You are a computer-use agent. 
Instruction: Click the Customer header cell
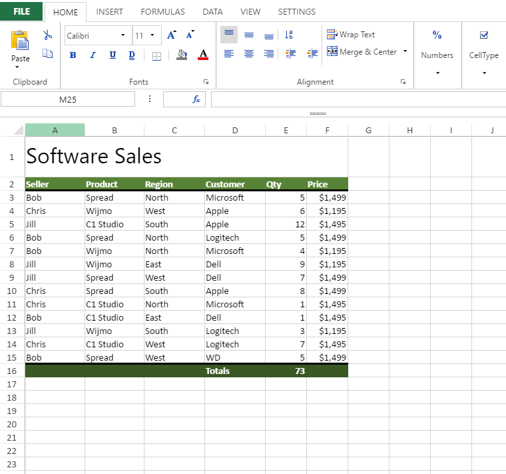pos(235,184)
